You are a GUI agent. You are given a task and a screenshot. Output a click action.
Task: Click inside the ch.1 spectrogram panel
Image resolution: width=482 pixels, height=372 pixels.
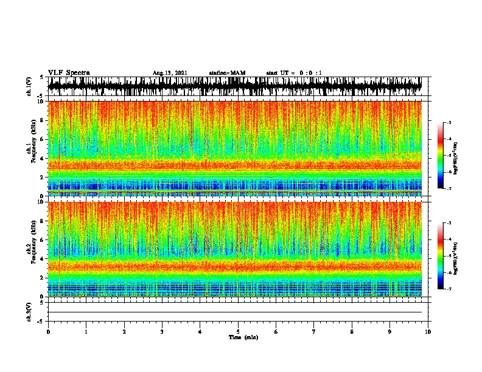coord(234,148)
